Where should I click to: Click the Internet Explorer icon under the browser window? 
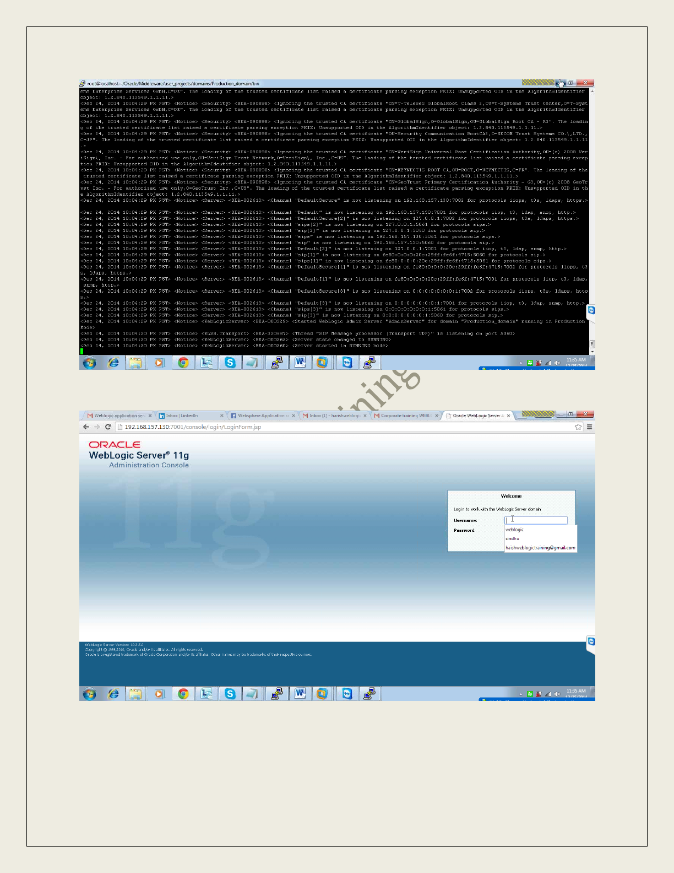pyautogui.click(x=113, y=693)
